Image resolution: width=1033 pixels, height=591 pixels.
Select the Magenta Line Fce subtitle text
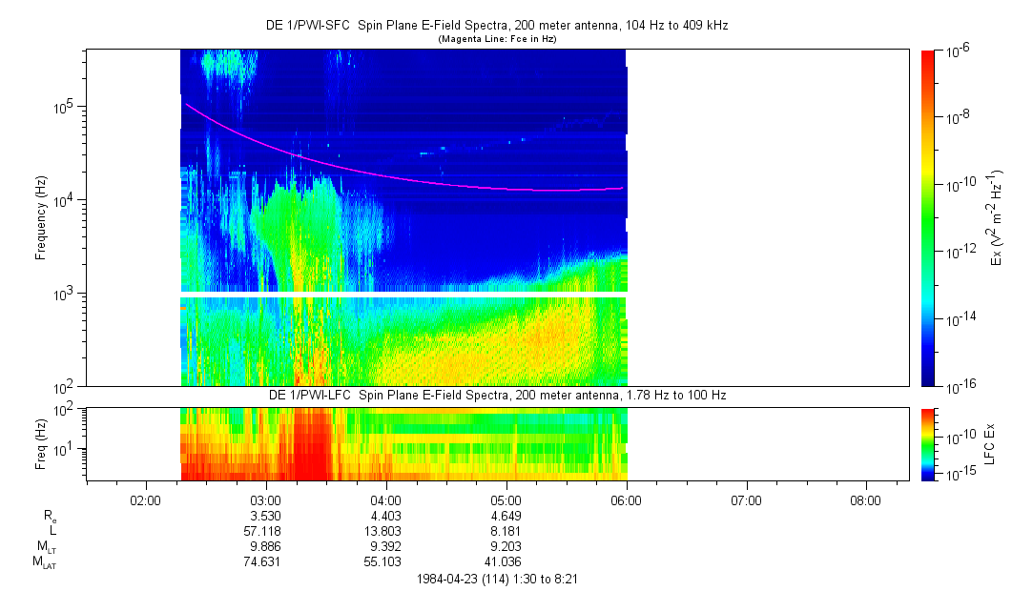pos(496,39)
